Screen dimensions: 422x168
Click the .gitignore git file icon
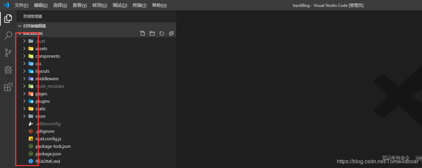pyautogui.click(x=31, y=131)
